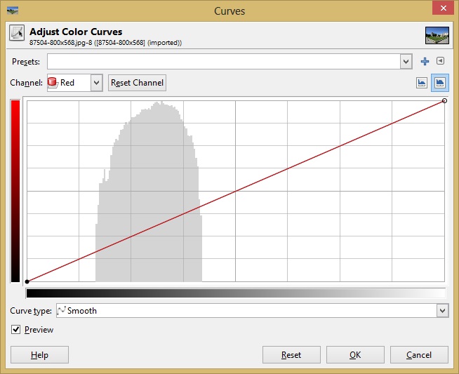Select the linear histogram icon
This screenshot has height=374, width=459.
(x=422, y=83)
